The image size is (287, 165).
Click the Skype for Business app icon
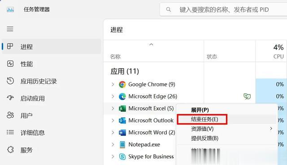122,156
